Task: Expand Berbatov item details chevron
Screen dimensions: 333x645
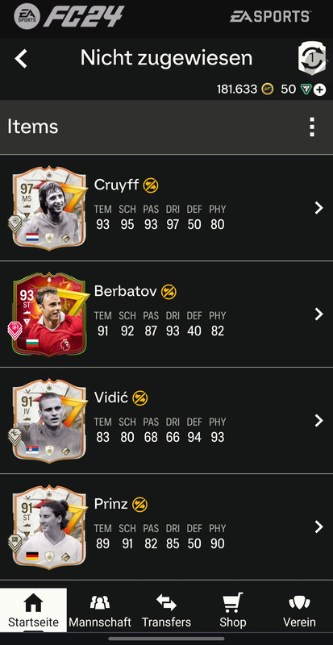Action: (x=319, y=314)
